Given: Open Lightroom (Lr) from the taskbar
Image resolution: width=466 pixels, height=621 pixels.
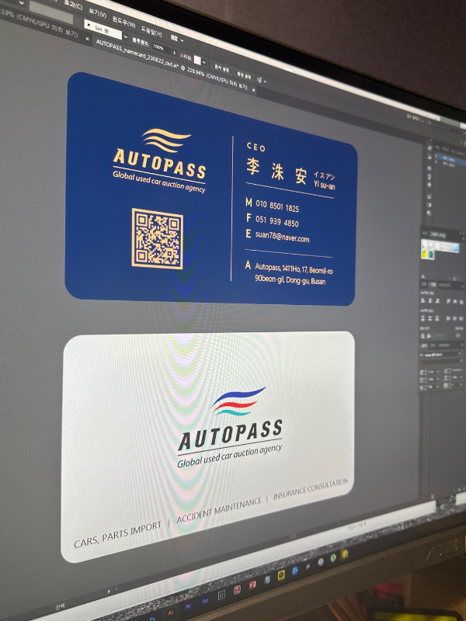Looking at the screenshot, I should point(222,595).
